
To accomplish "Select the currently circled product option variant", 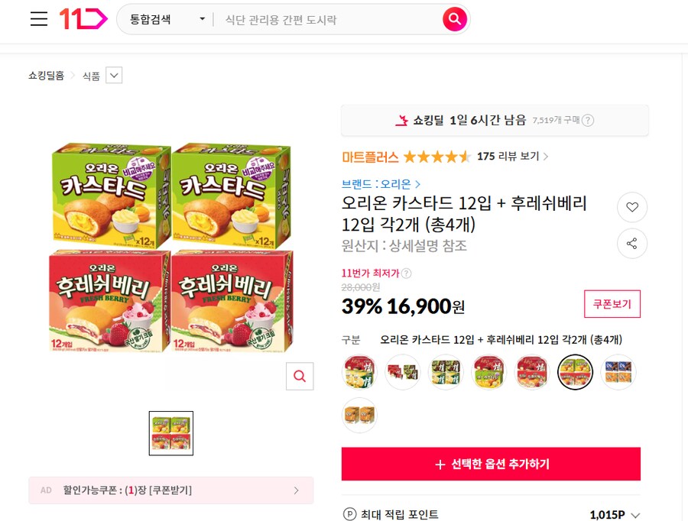I will click(575, 372).
